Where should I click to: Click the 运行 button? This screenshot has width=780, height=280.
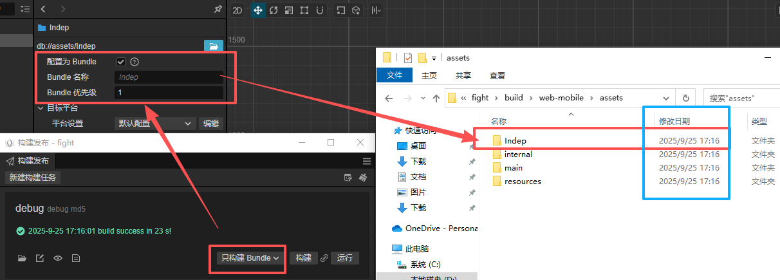[345, 258]
